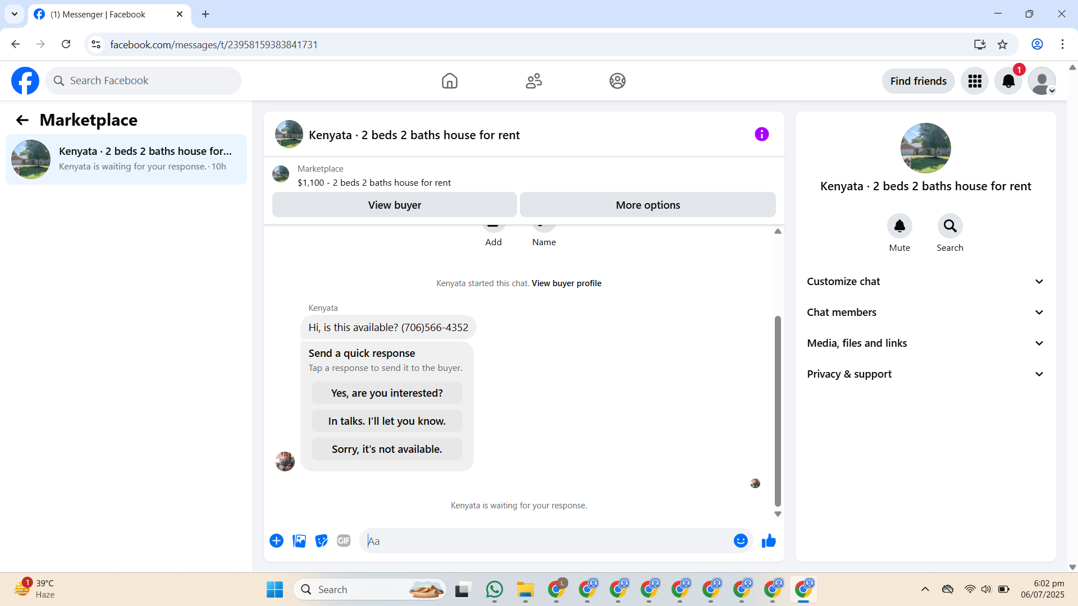Choose a GIF icon in composer
Screen dimensions: 1078x606
pyautogui.click(x=344, y=541)
